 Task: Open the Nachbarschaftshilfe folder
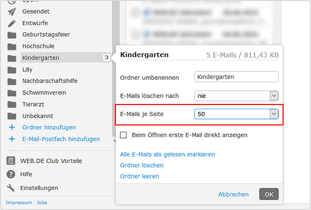coord(50,81)
